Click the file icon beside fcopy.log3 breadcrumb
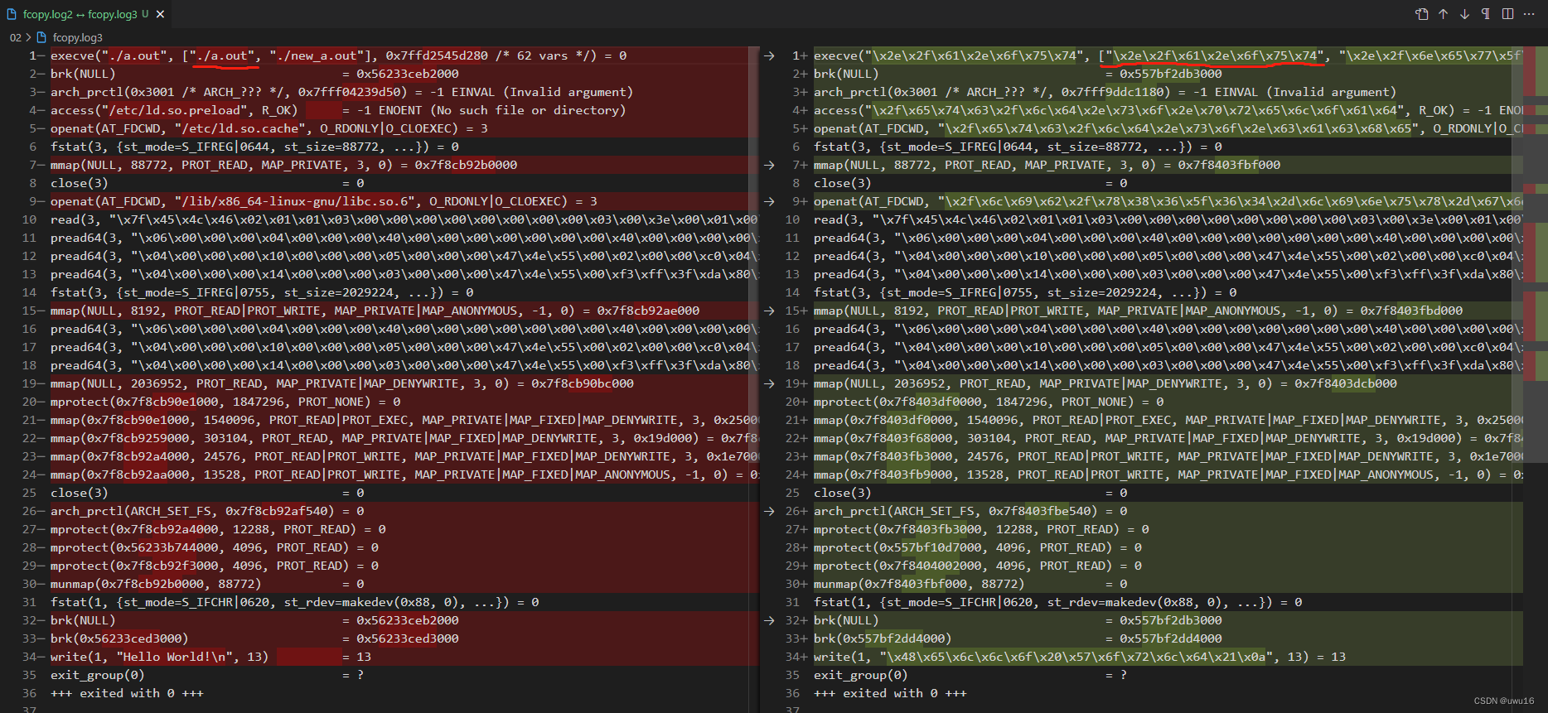The width and height of the screenshot is (1548, 713). click(41, 37)
